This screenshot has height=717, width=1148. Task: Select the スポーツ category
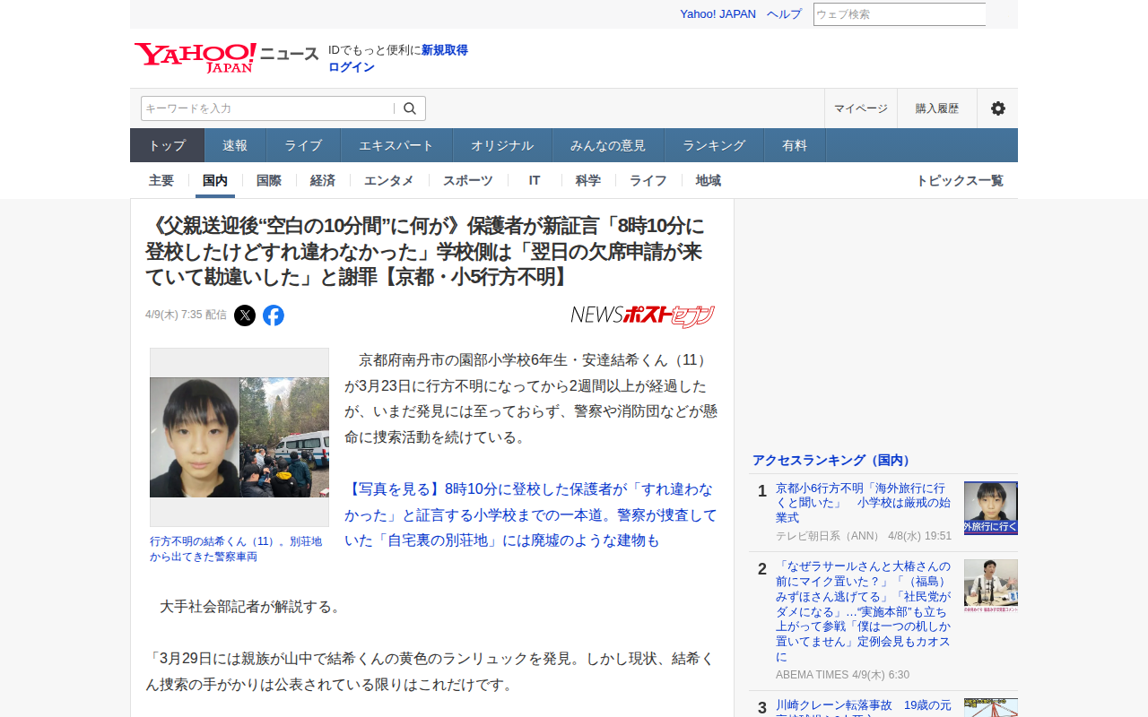coord(468,180)
